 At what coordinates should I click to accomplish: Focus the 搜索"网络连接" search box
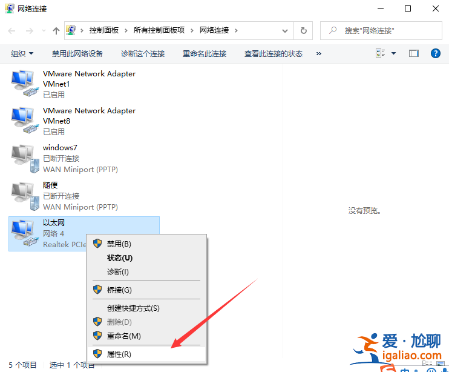pyautogui.click(x=381, y=31)
